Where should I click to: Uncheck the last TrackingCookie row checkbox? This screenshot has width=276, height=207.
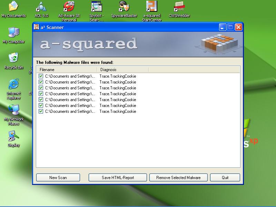(41, 111)
